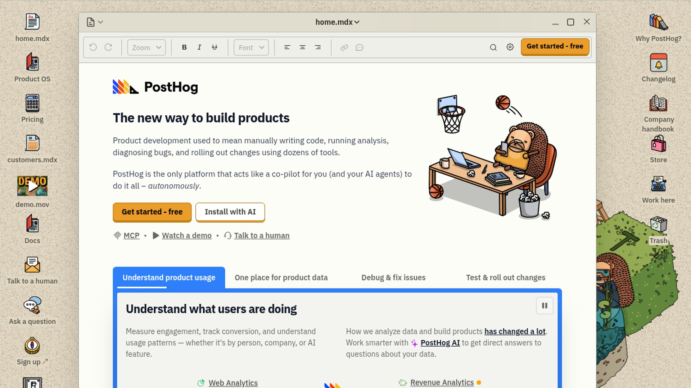
Task: Open the home.mdx title dropdown
Action: pyautogui.click(x=337, y=22)
